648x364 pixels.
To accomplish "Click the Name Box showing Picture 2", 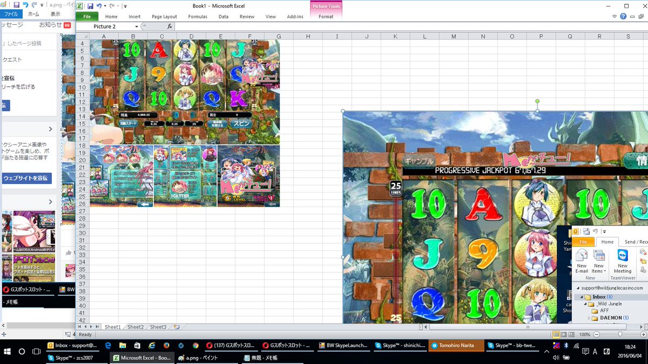I will click(x=105, y=26).
